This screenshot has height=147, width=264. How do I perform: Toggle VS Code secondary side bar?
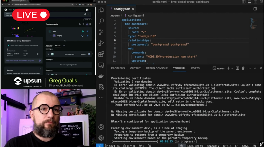(255, 2)
